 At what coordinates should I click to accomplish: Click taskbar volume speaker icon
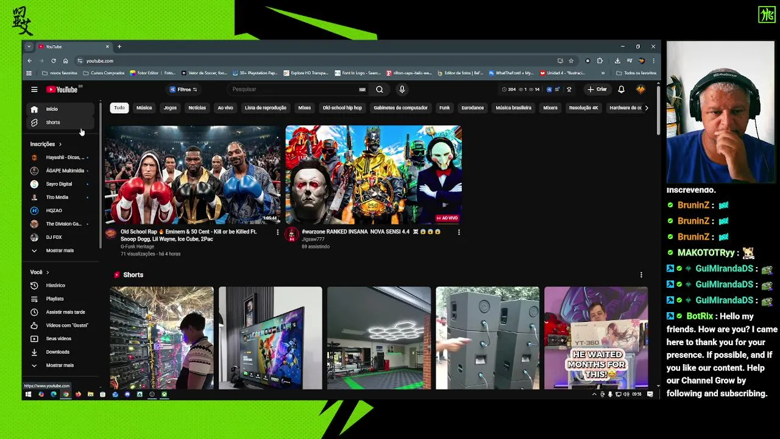tap(626, 394)
